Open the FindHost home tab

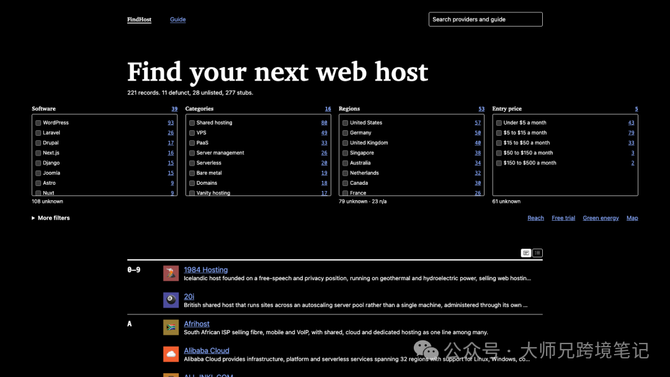[x=140, y=19]
